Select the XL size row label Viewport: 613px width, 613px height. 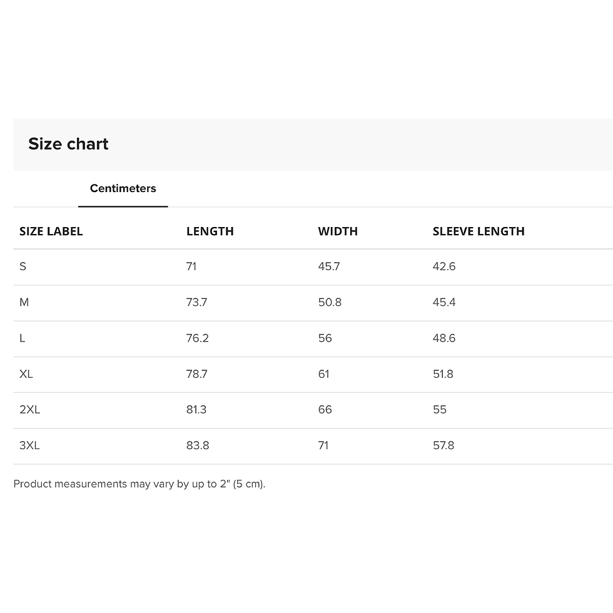click(x=26, y=374)
